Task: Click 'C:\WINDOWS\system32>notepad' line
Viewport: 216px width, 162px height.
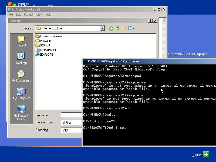Action: 112,76
